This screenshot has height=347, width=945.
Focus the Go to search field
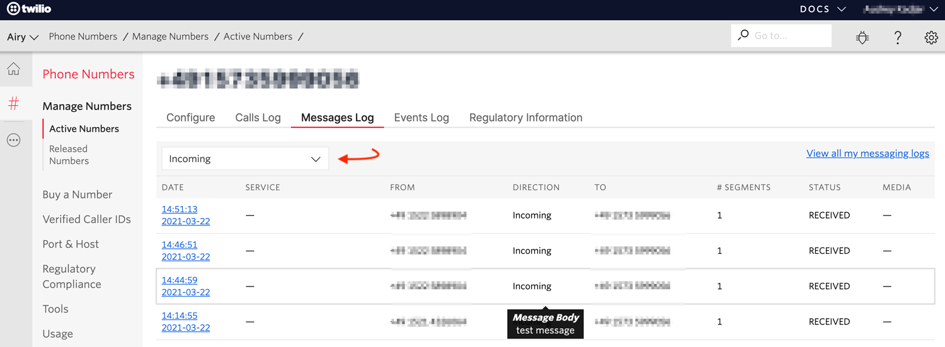[787, 36]
